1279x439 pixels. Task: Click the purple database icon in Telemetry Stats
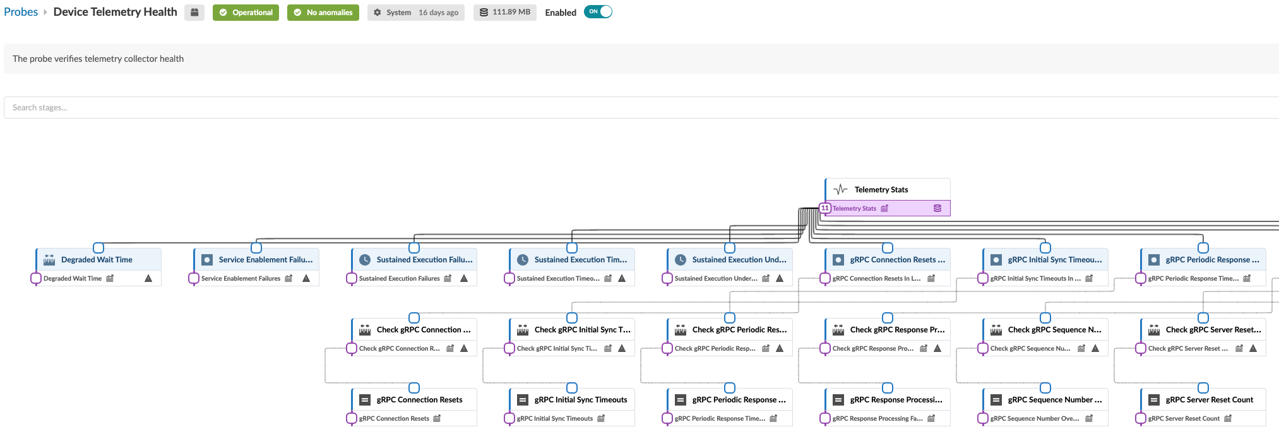coord(937,208)
